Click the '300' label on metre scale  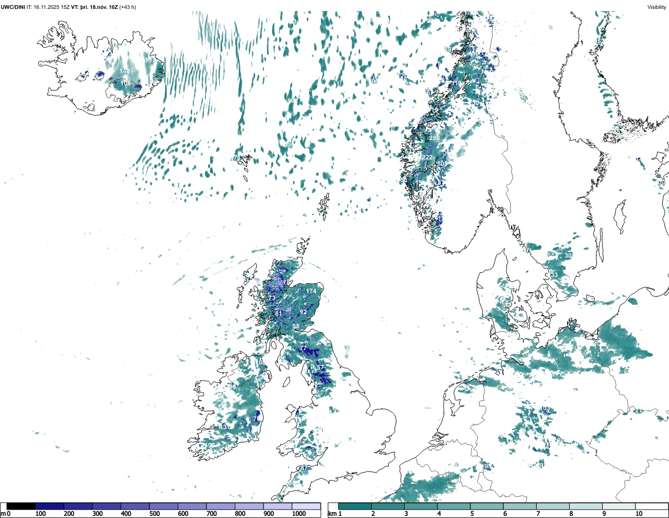tap(97, 514)
